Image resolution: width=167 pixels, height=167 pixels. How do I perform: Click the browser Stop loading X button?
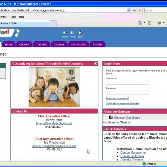(140, 10)
